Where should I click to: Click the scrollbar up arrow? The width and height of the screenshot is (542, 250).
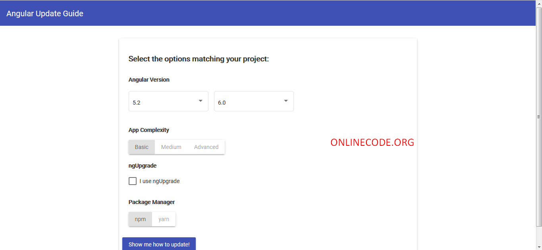pyautogui.click(x=539, y=3)
